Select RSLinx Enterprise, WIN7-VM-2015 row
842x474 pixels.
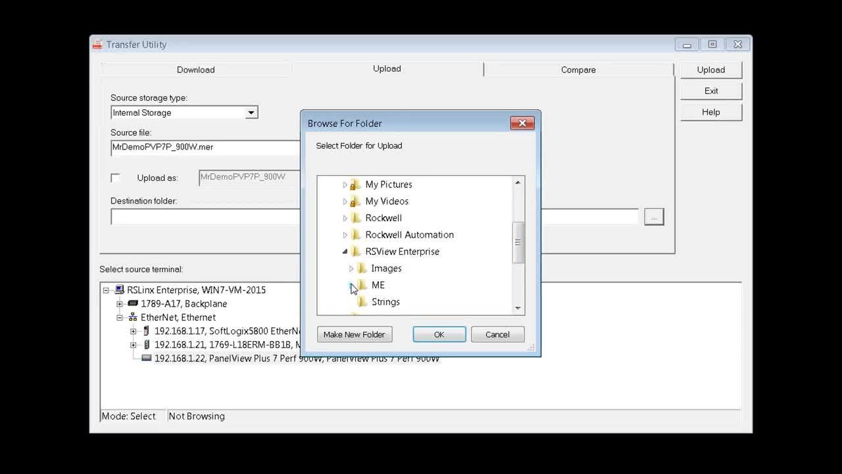tap(196, 290)
